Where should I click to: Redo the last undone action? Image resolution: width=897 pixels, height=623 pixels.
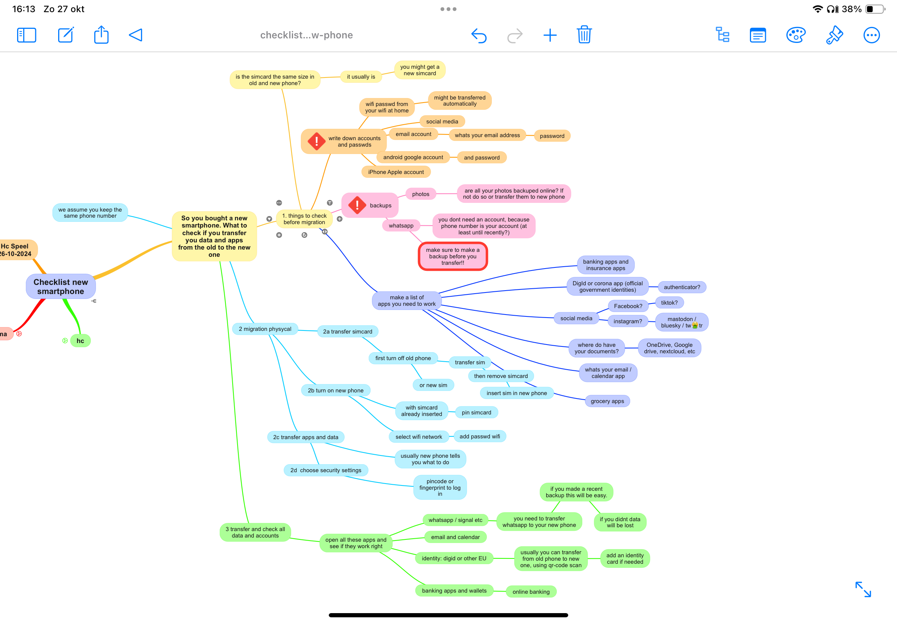click(x=515, y=36)
